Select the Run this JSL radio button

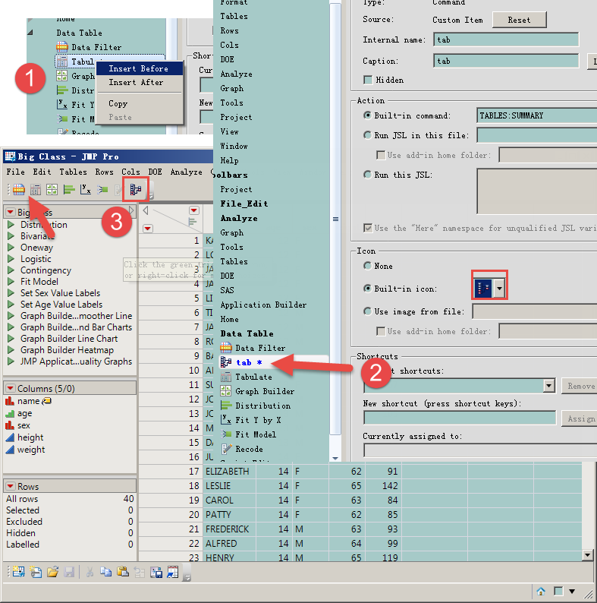click(368, 175)
